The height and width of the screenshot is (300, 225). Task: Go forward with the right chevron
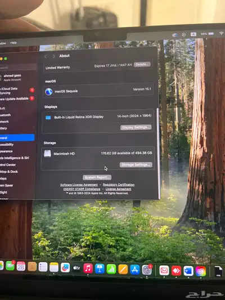coord(53,56)
